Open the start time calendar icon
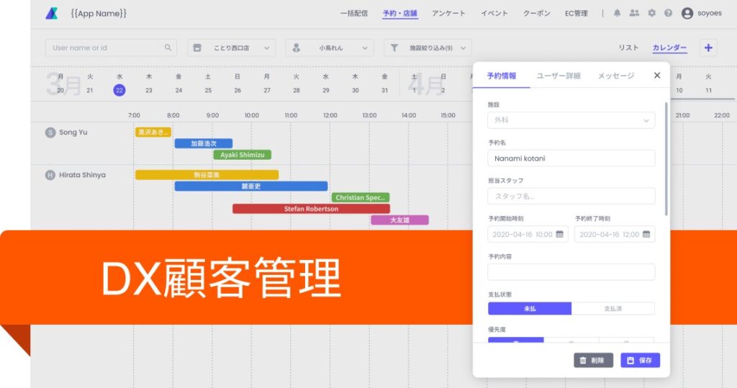The width and height of the screenshot is (737, 388). 559,234
